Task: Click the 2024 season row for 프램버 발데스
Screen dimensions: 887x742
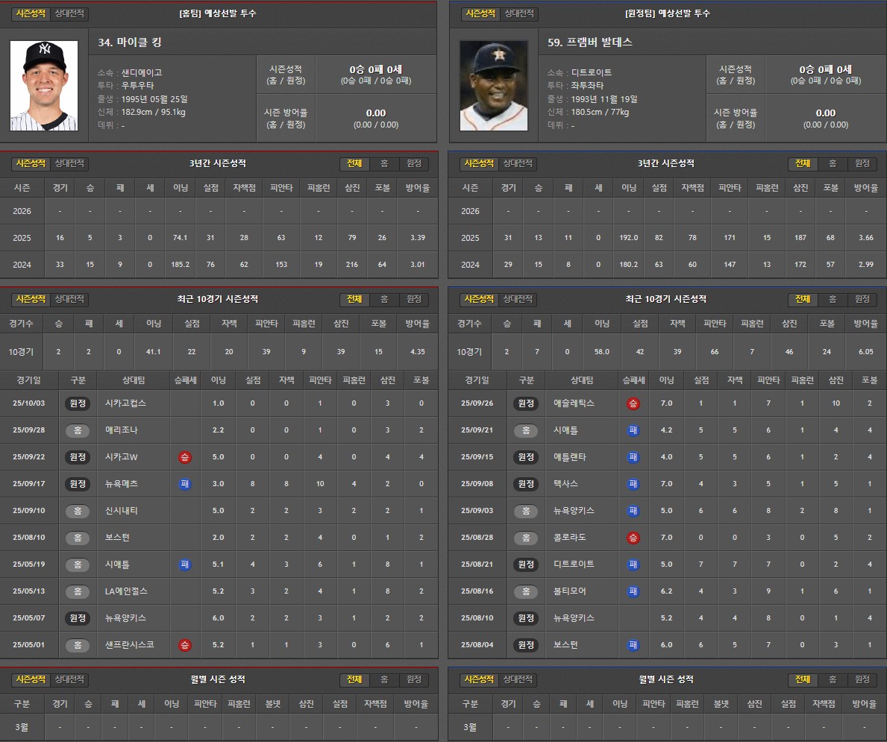Action: coord(667,265)
